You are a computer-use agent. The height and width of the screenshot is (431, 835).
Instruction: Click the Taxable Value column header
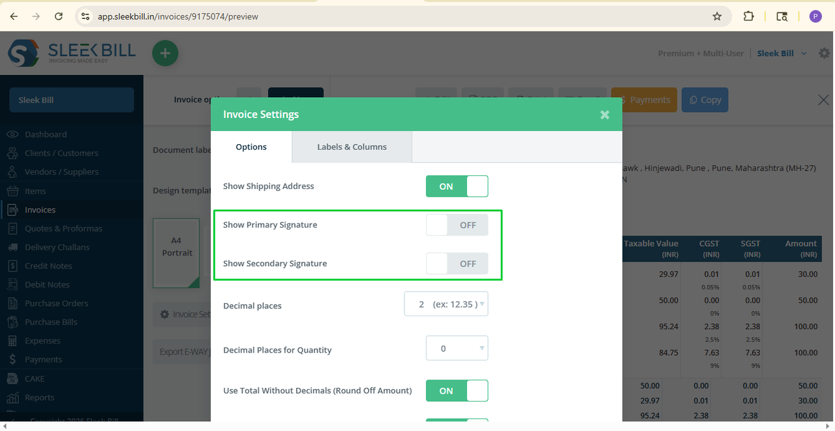(651, 248)
